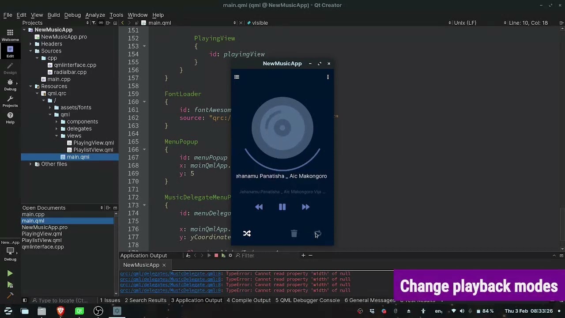The width and height of the screenshot is (565, 318).
Task: Click the trash delete icon in NewMusicApp
Action: tap(294, 234)
